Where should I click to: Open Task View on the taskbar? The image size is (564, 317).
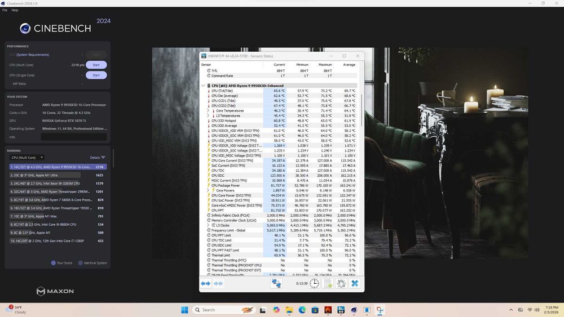[263, 310]
